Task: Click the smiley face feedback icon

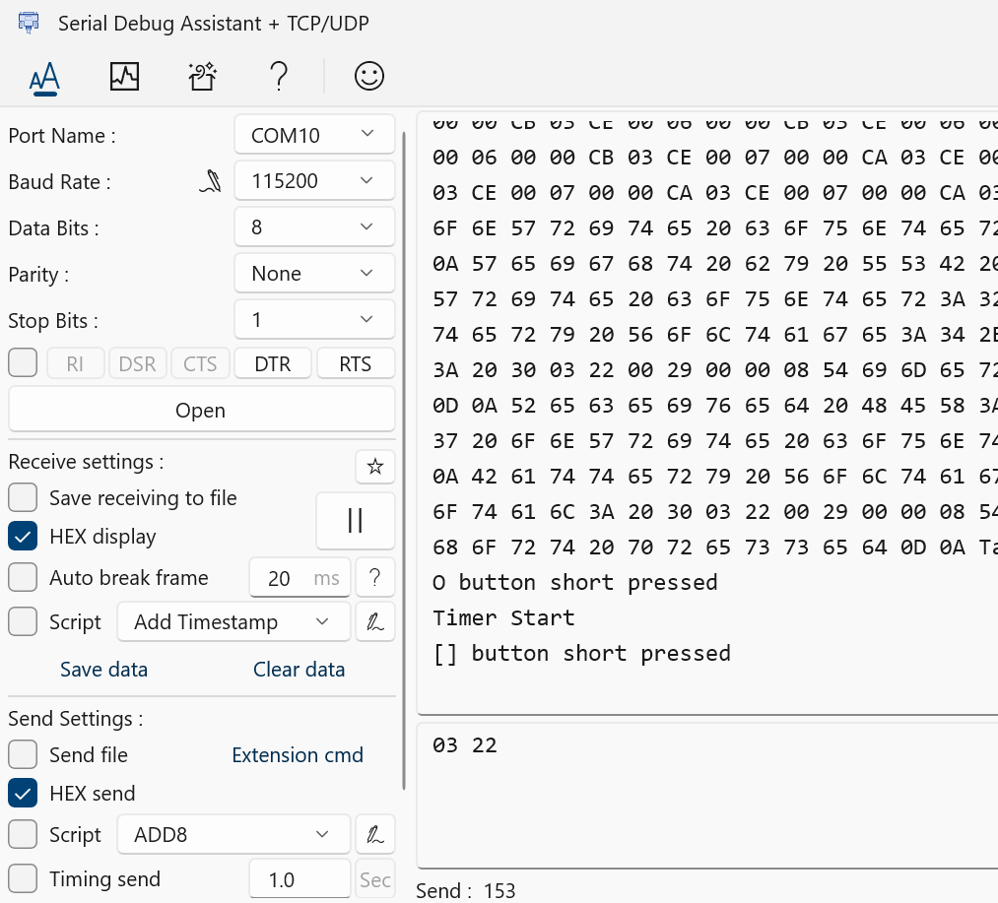Action: pos(369,77)
